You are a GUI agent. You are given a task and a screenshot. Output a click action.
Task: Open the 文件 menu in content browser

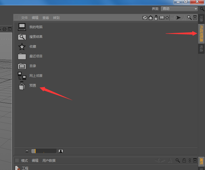(x=24, y=18)
